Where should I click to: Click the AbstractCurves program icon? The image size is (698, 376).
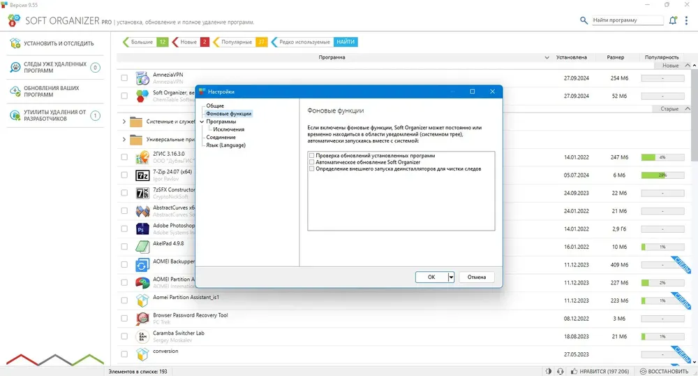(142, 211)
